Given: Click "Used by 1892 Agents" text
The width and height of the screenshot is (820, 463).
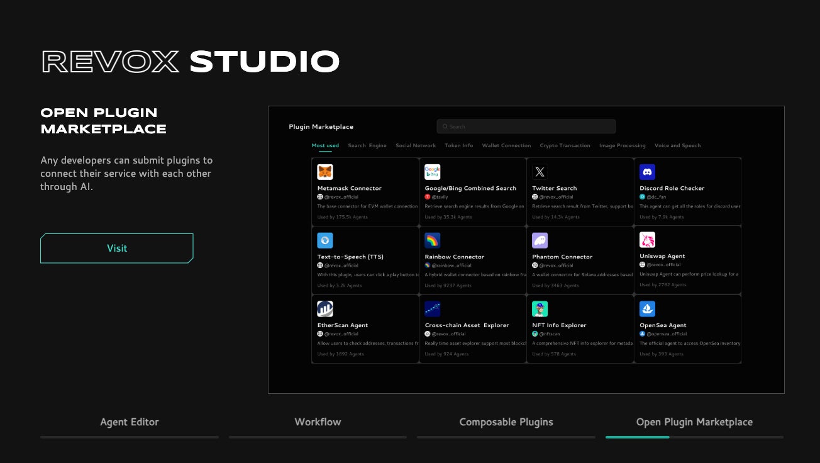Looking at the screenshot, I should [x=341, y=354].
